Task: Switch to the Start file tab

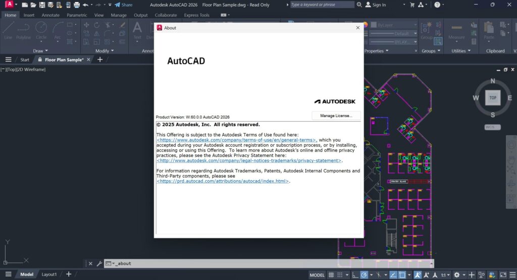Action: point(25,60)
